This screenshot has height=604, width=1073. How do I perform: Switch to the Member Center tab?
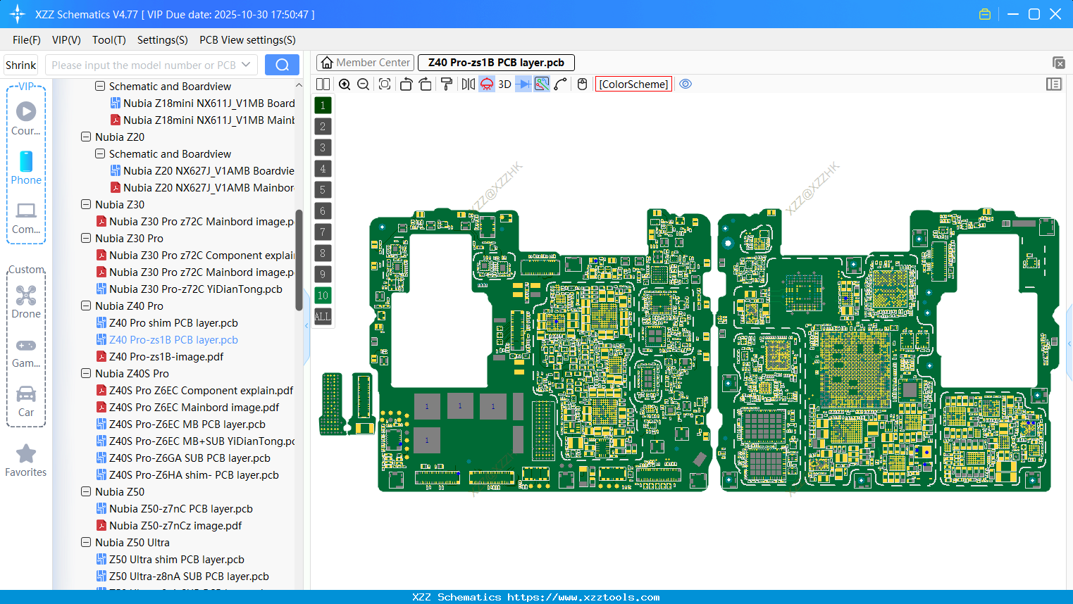pos(365,62)
